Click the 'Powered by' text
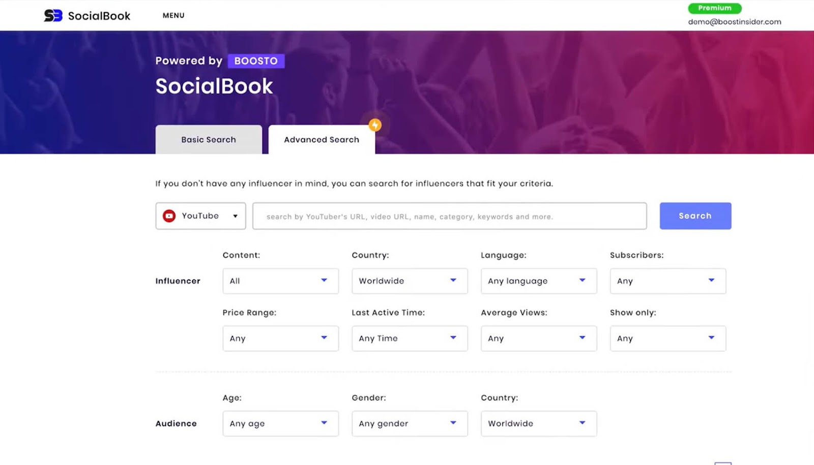The image size is (814, 465). tap(189, 61)
